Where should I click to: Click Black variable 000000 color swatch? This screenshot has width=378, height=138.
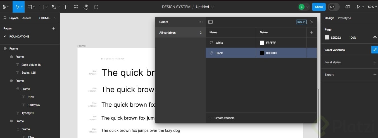tap(262, 53)
